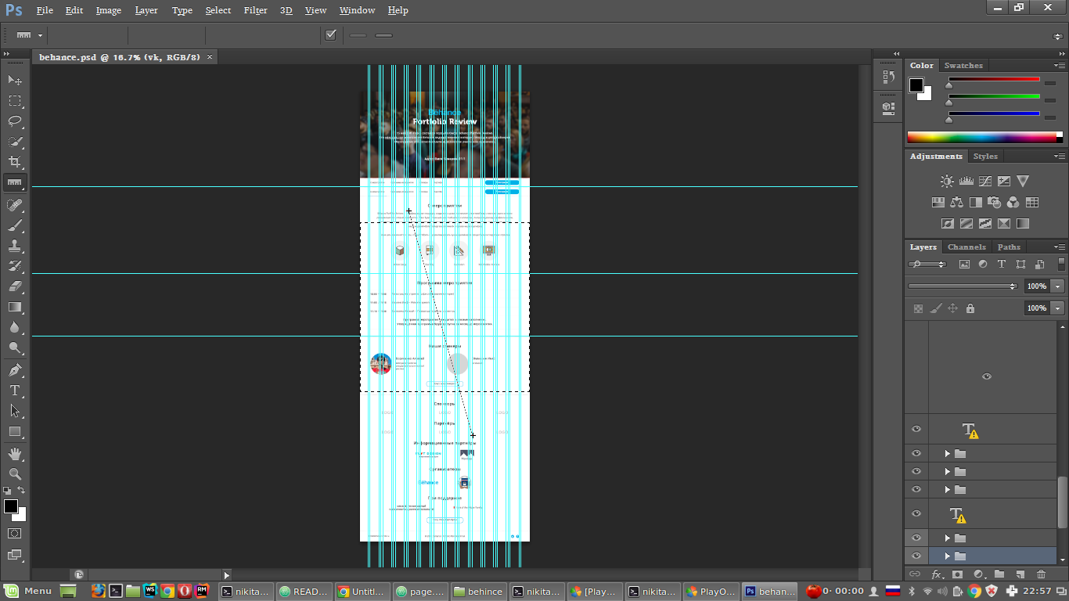
Task: Add Color Balance adjustment
Action: click(957, 202)
